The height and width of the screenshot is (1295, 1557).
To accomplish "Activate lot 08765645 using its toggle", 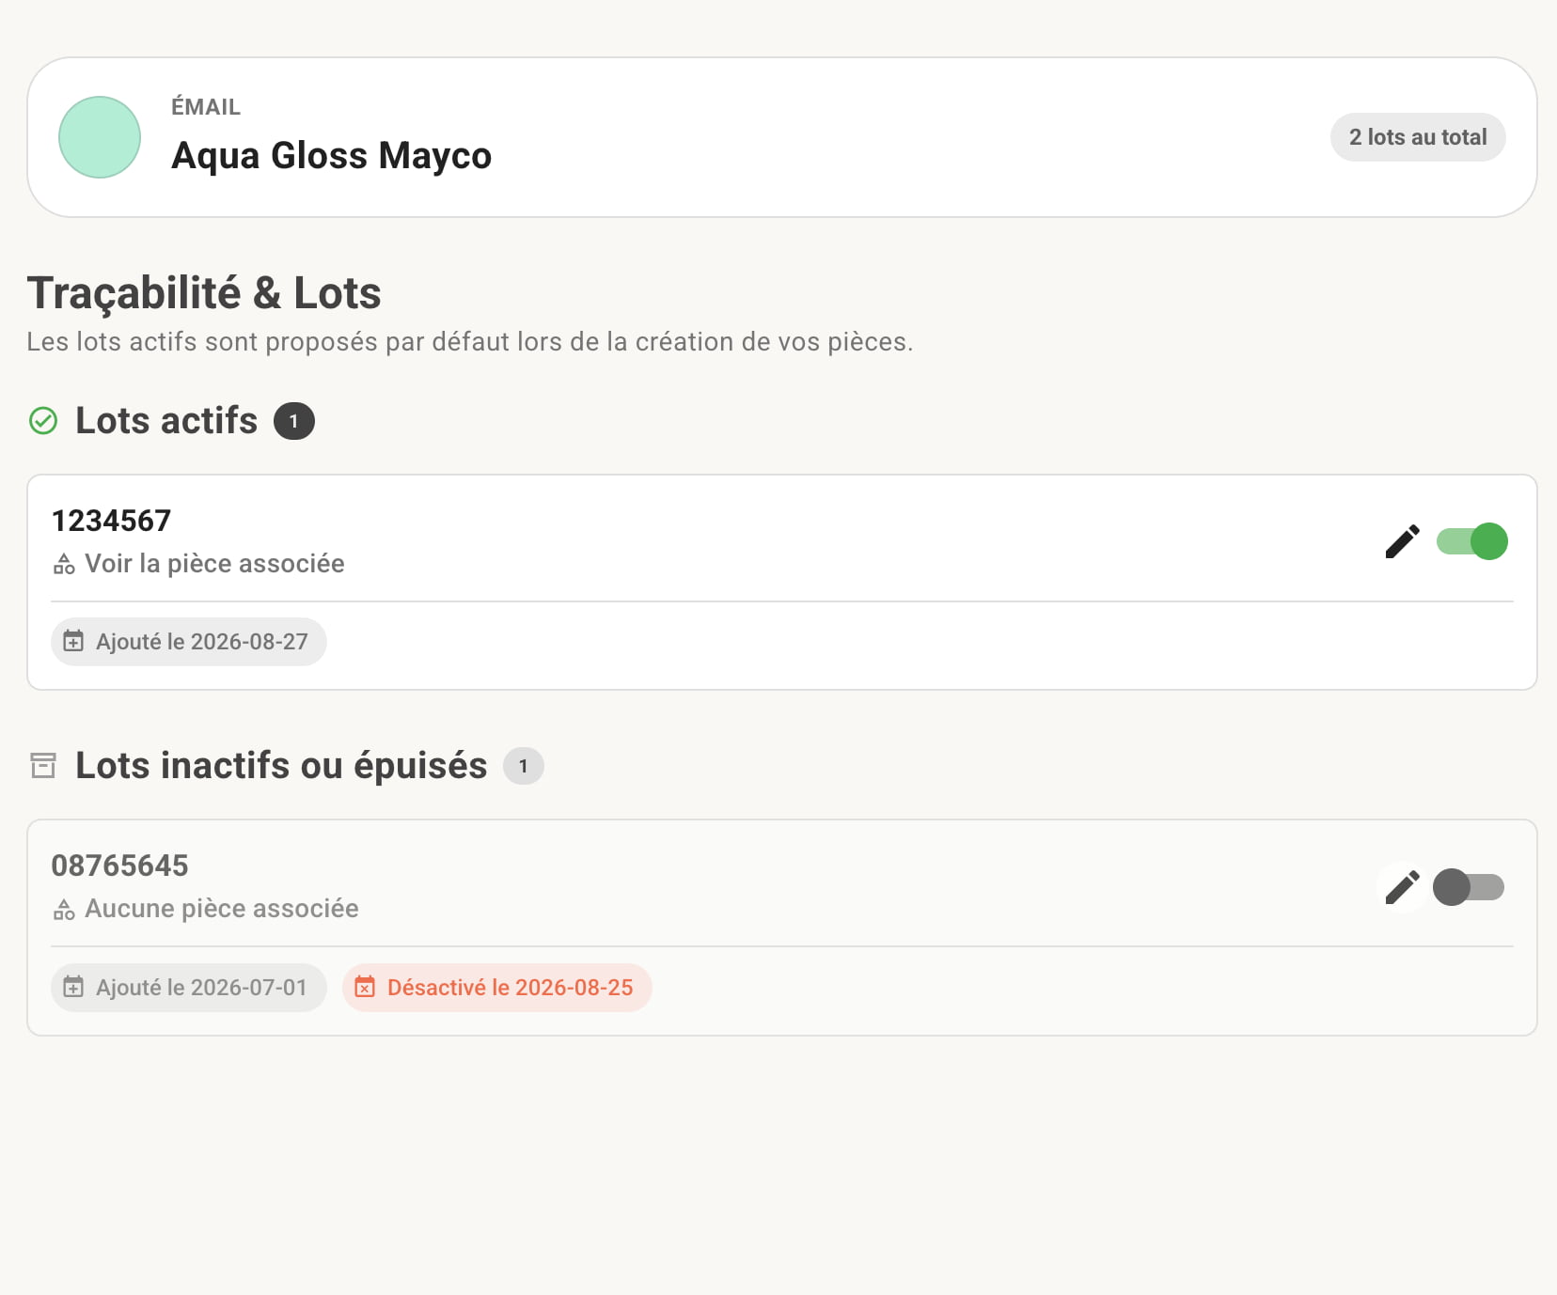I will pyautogui.click(x=1469, y=887).
